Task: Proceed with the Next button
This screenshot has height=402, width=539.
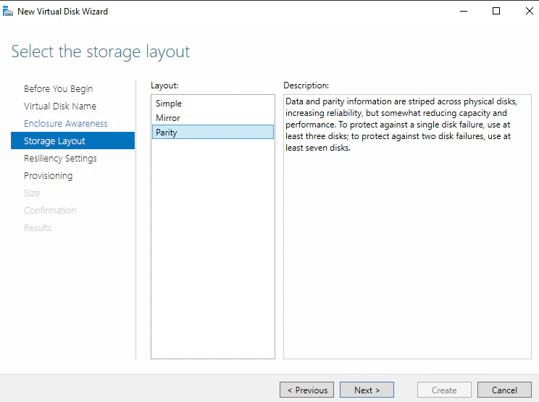Action: coord(367,390)
